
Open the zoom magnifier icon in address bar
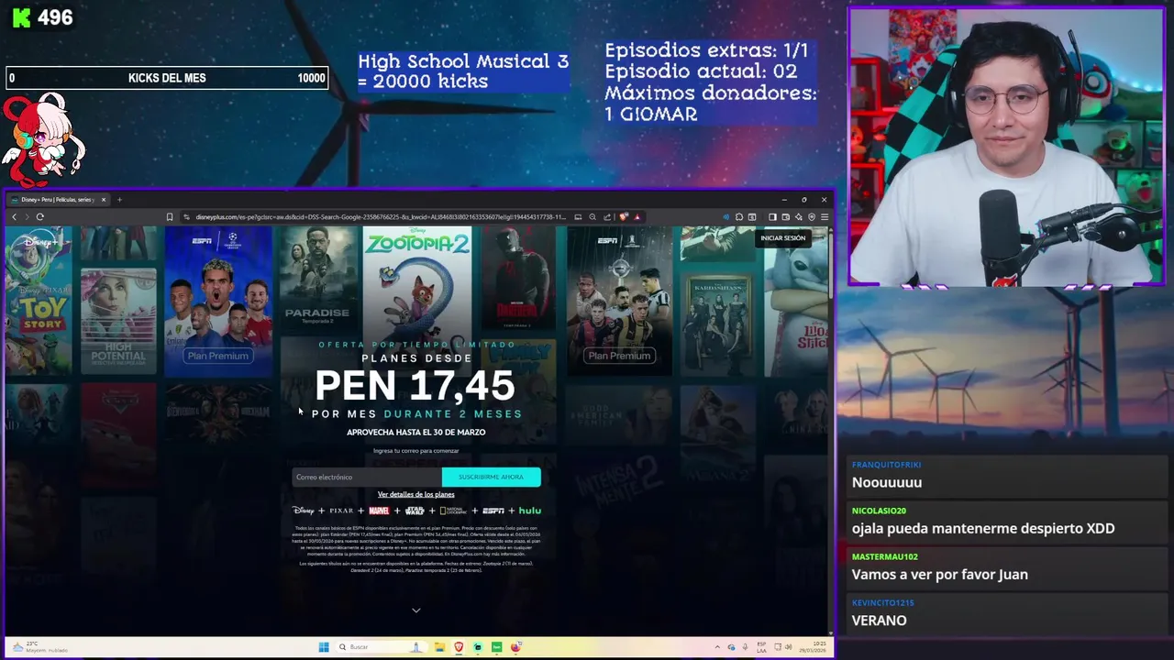click(593, 217)
